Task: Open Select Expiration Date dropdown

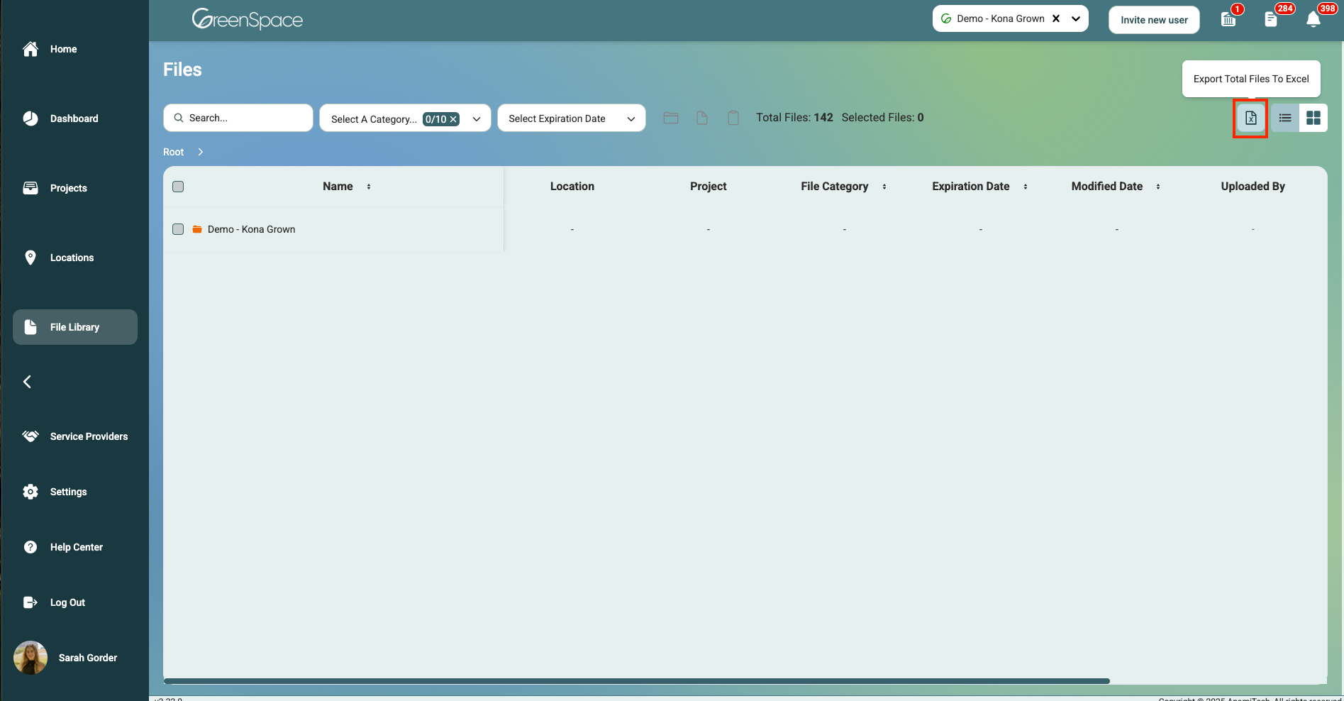Action: pos(572,118)
